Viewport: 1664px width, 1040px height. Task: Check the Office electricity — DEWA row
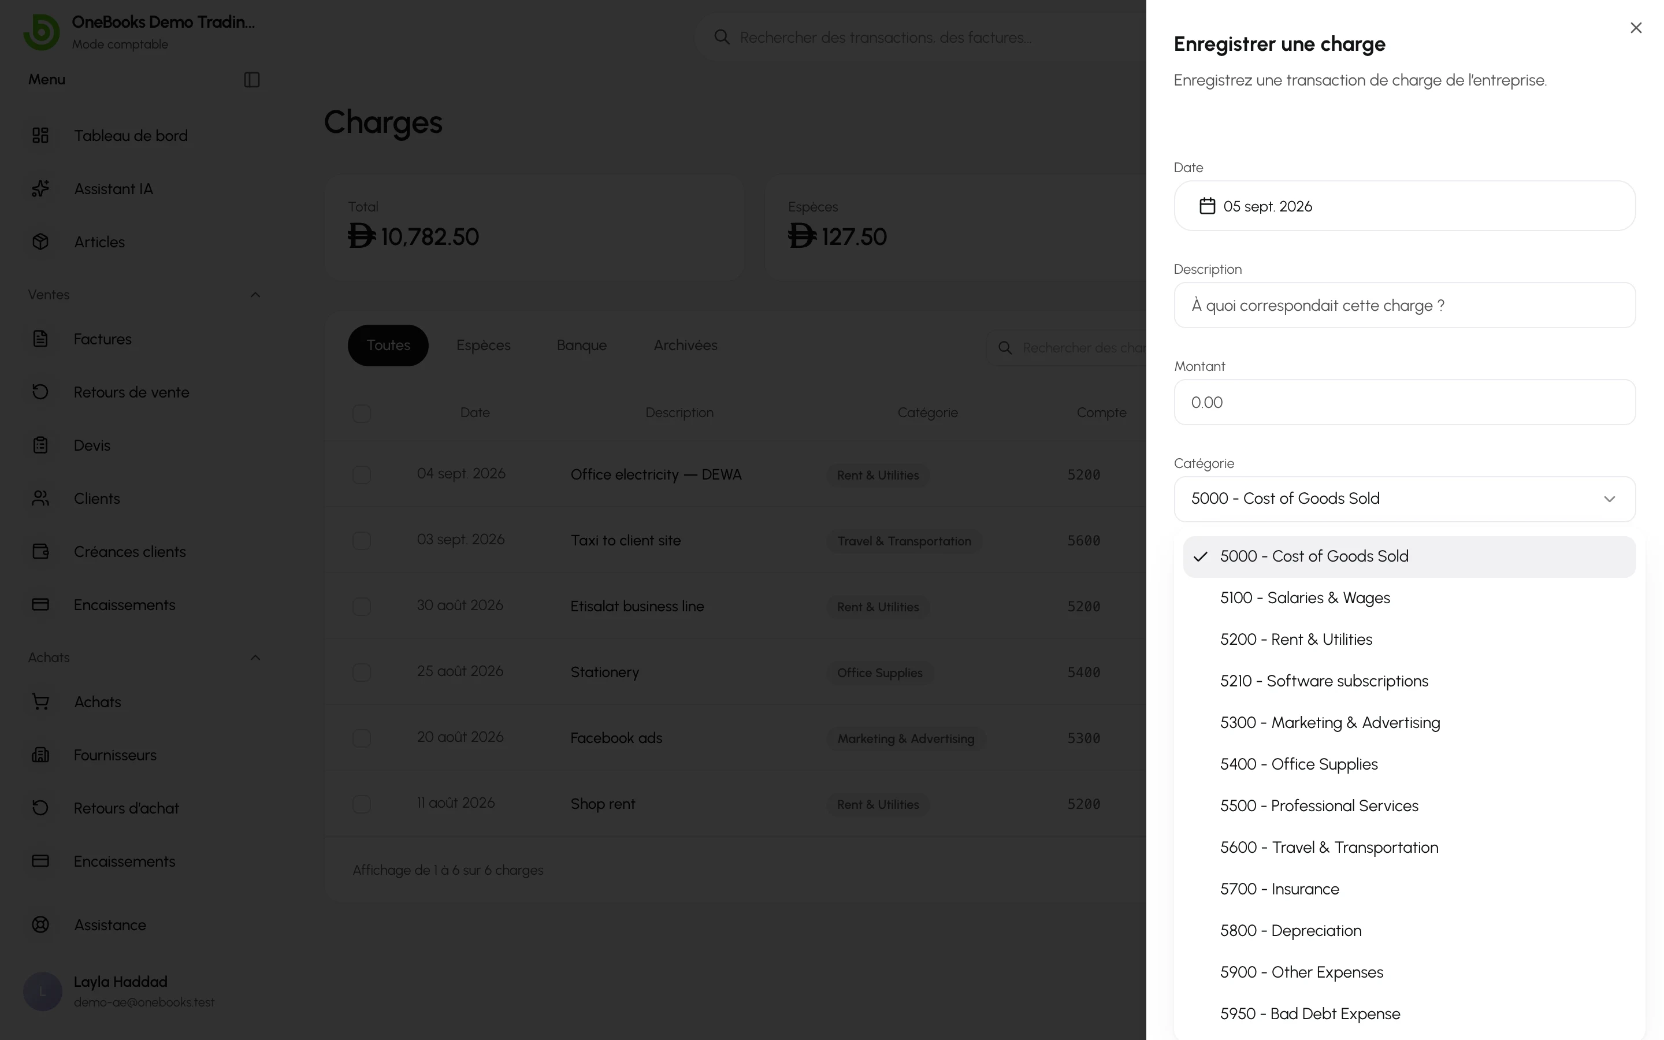pyautogui.click(x=362, y=474)
